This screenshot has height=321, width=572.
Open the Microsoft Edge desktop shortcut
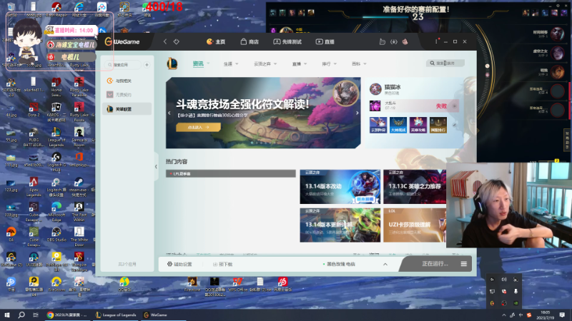click(56, 212)
